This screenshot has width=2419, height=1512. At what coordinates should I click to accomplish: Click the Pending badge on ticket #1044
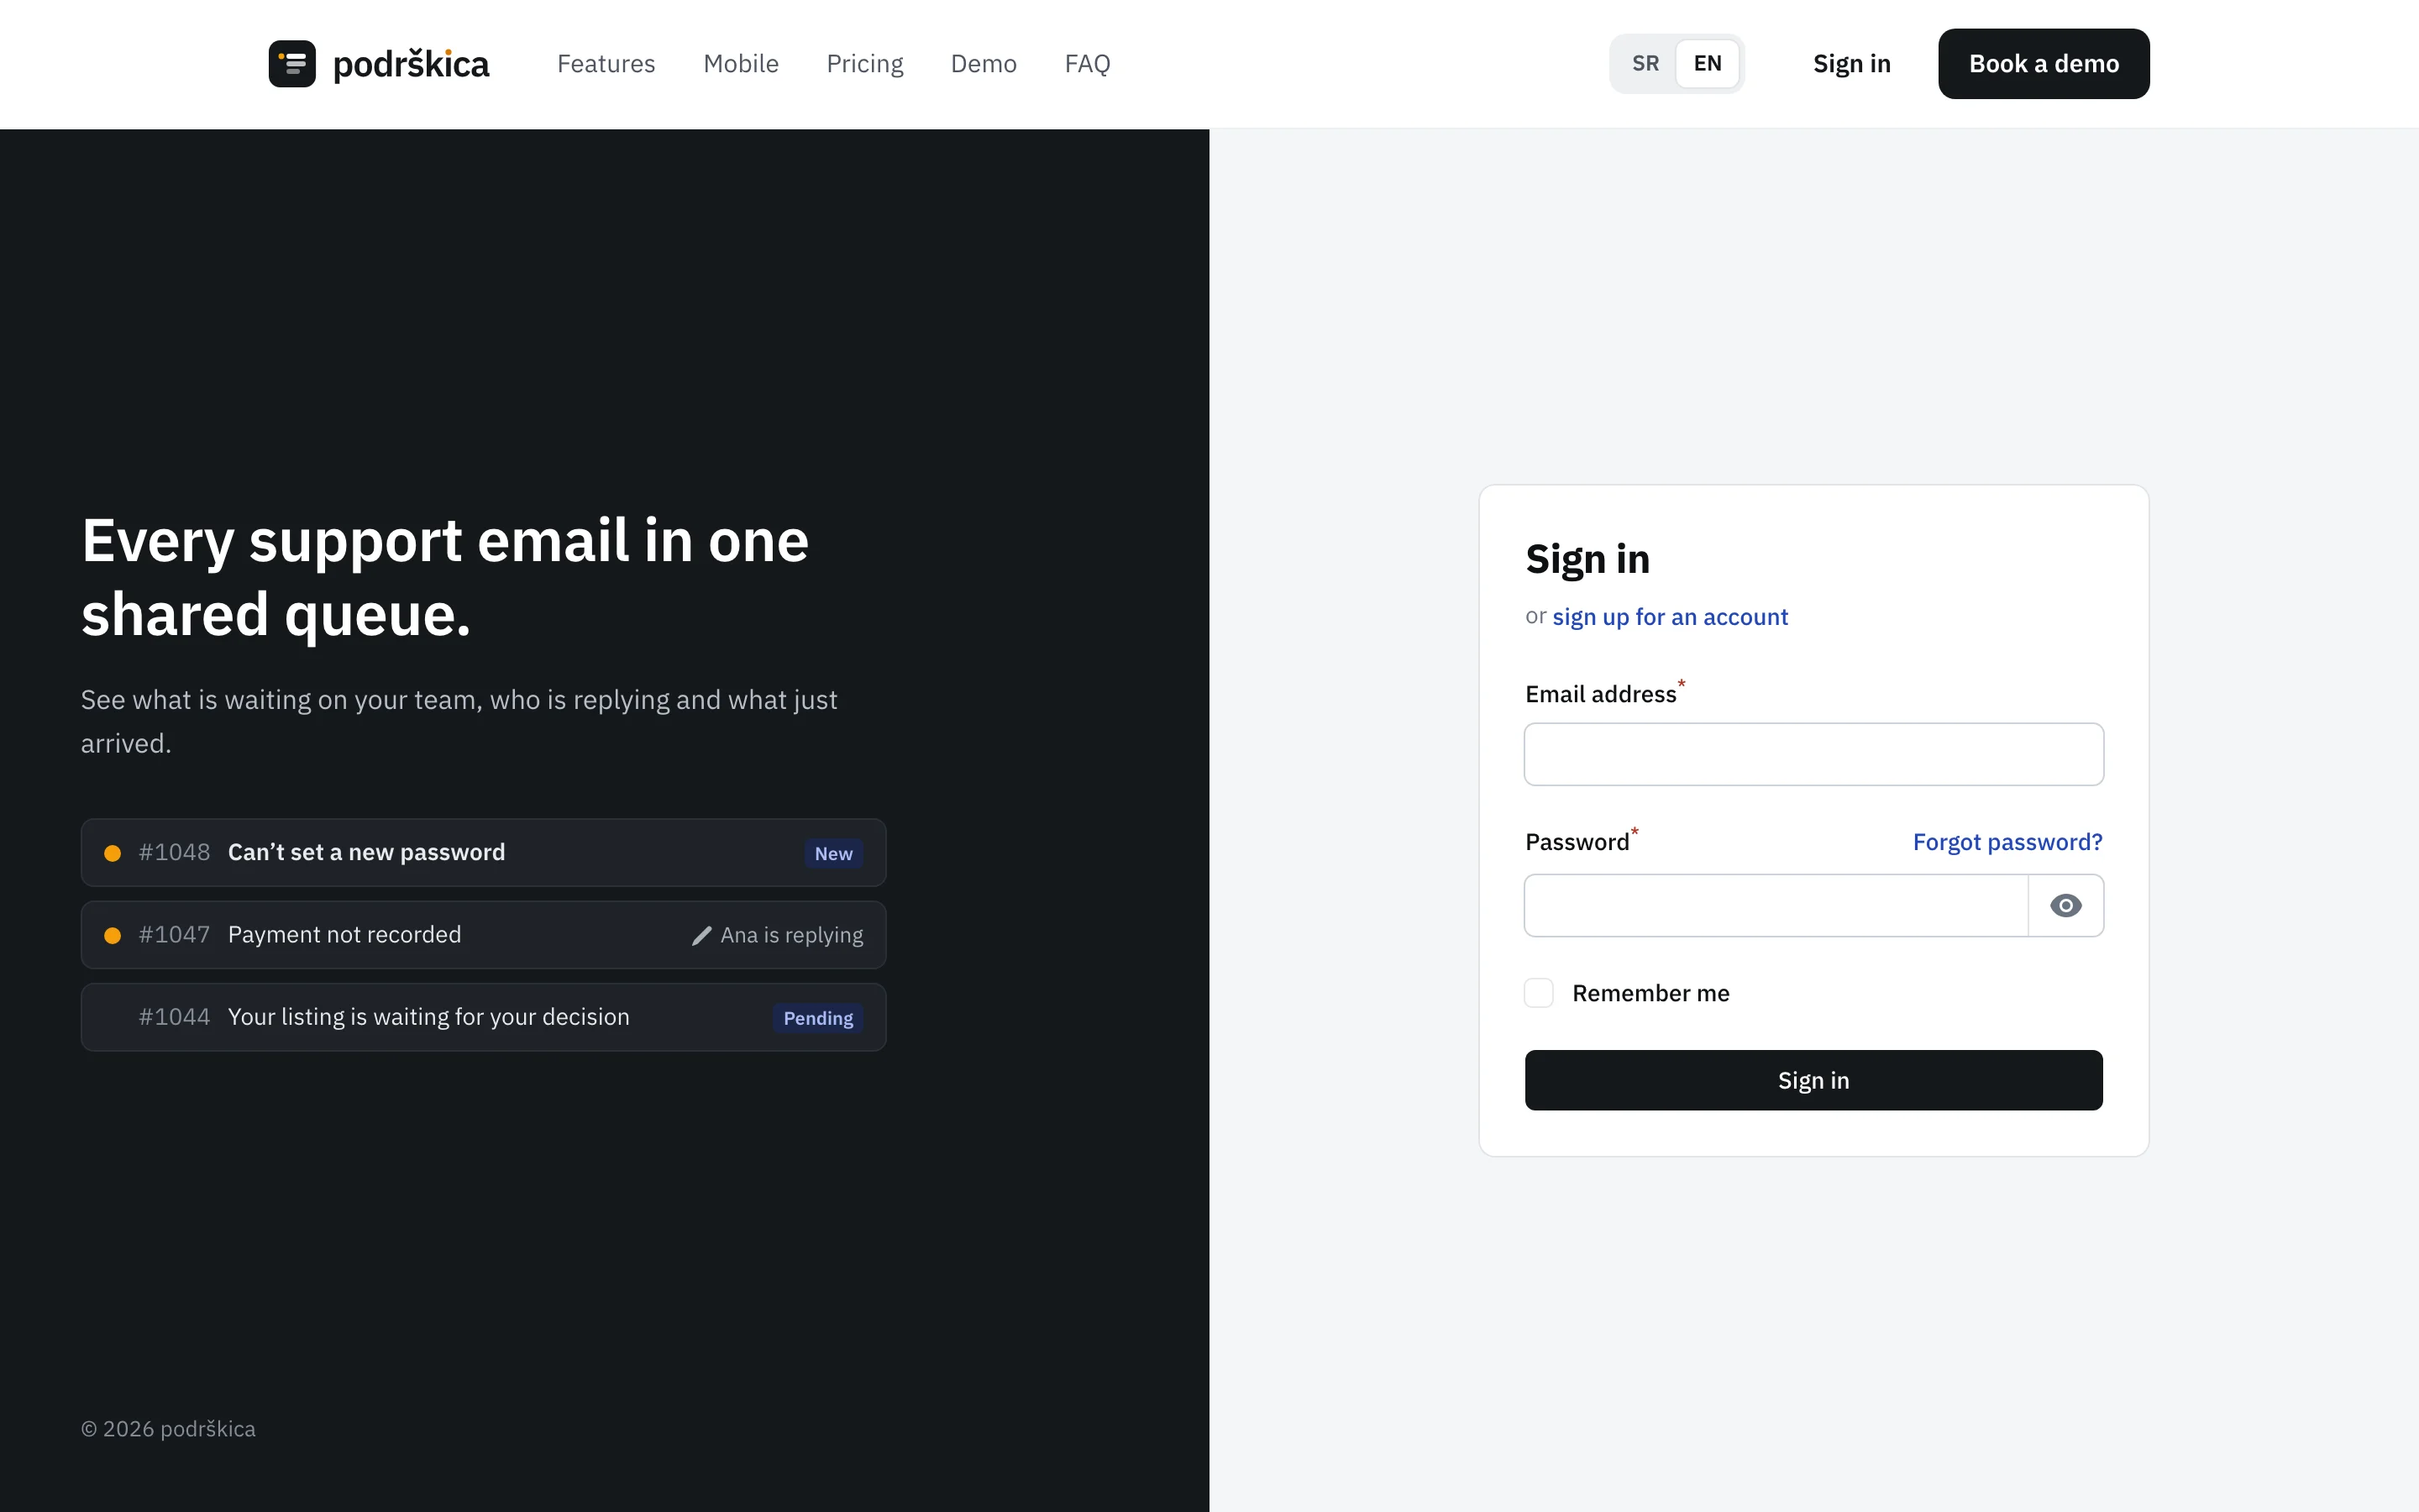817,1018
